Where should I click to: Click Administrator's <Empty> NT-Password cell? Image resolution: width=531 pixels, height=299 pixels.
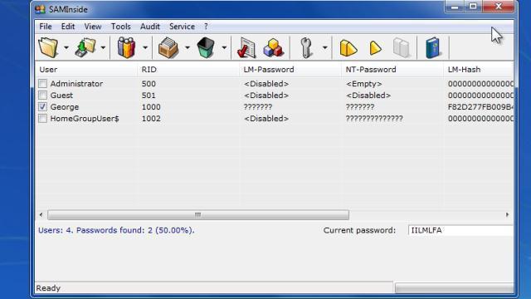364,84
